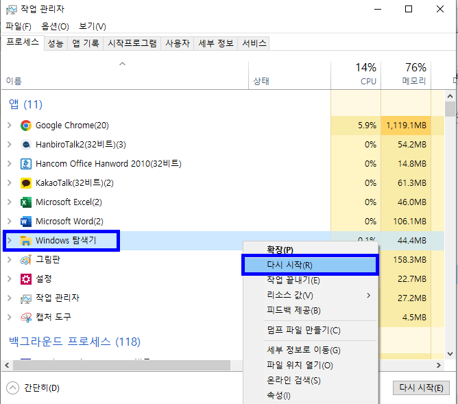Click the Microsoft Word icon
The image size is (458, 404).
pyautogui.click(x=26, y=222)
